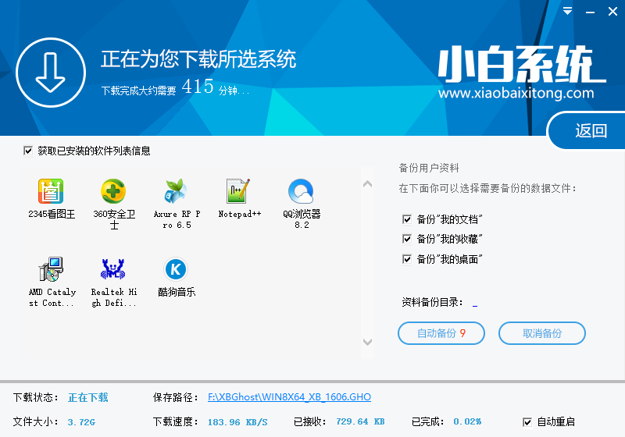Click the Notepad++ icon
This screenshot has width=625, height=437.
tap(238, 191)
